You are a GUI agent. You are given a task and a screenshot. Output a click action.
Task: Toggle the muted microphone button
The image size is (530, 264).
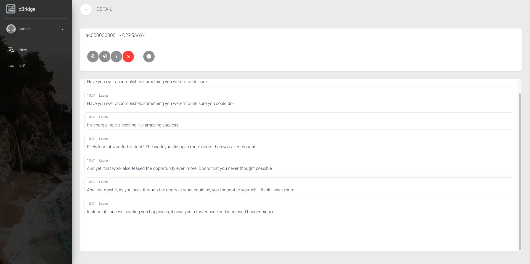pos(93,57)
